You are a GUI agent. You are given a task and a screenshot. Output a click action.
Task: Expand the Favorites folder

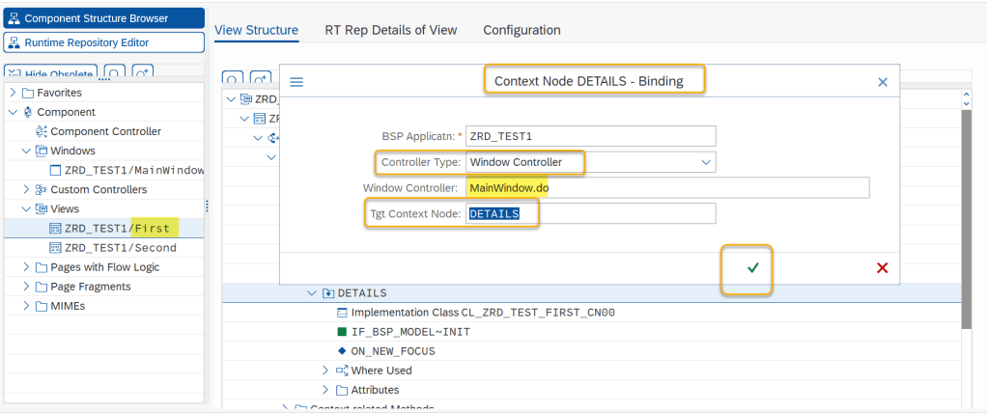12,93
